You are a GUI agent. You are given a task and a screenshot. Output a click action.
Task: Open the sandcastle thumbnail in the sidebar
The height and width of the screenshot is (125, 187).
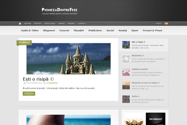pyautogui.click(x=126, y=45)
